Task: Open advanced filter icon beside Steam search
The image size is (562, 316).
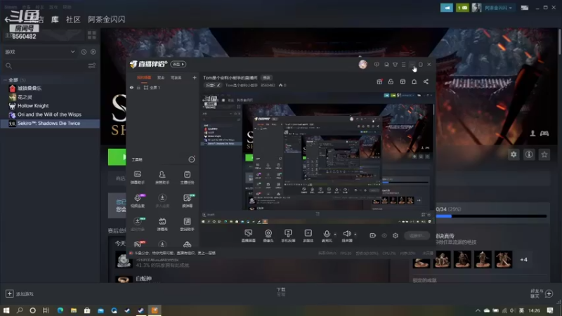Action: (x=92, y=65)
